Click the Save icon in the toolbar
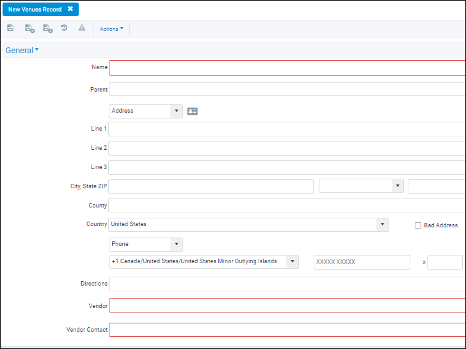Screen dimensions: 466x349 10,28
